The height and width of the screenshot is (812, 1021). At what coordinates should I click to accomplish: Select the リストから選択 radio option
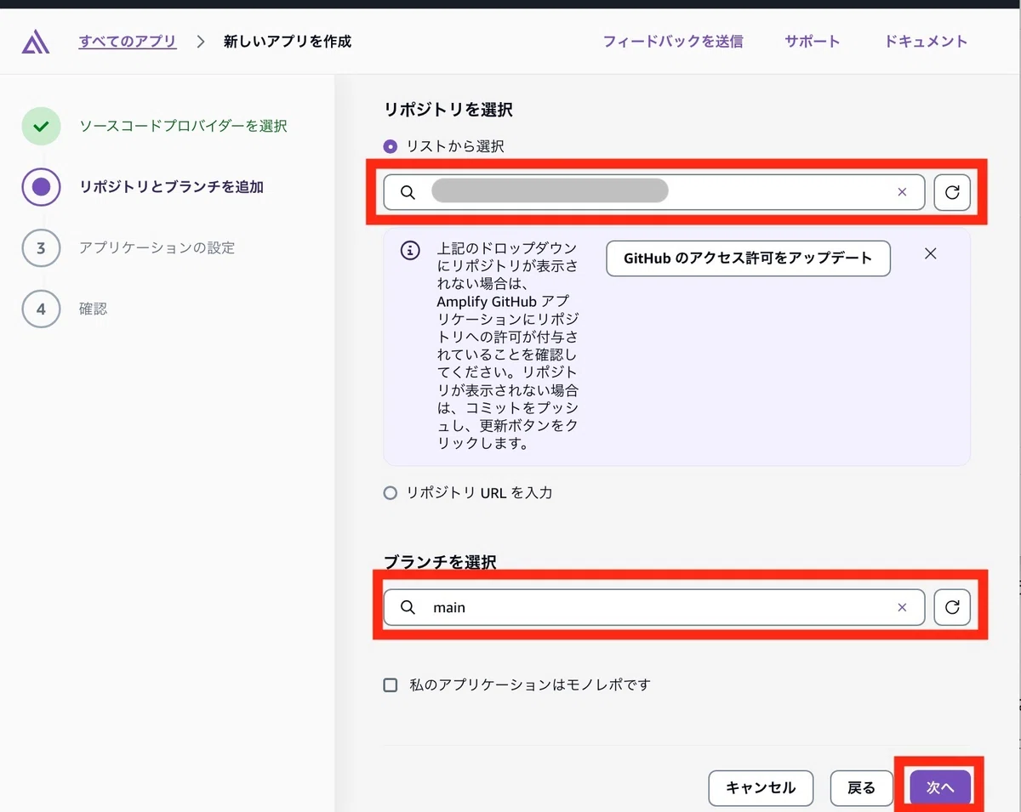pos(391,147)
